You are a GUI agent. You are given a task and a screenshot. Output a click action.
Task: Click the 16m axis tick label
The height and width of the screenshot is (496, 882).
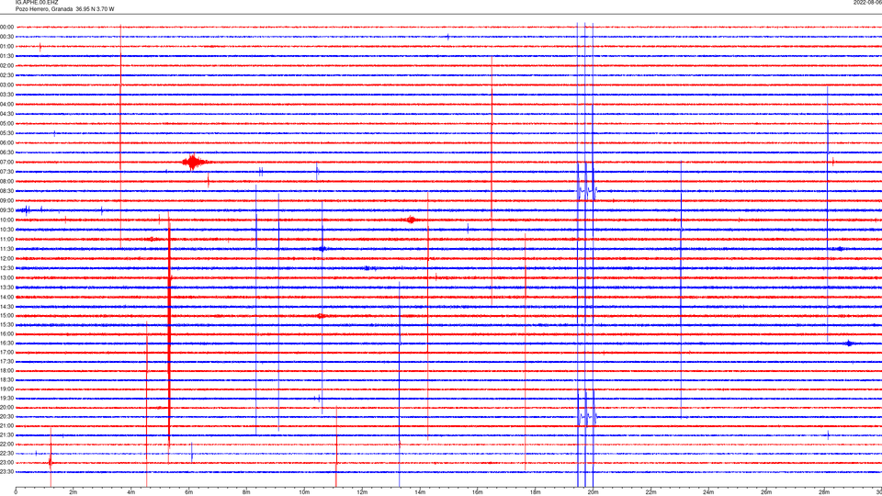pos(478,492)
